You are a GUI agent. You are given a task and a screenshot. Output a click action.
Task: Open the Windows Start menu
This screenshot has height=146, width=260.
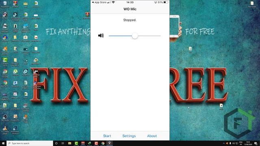[x=3, y=143]
